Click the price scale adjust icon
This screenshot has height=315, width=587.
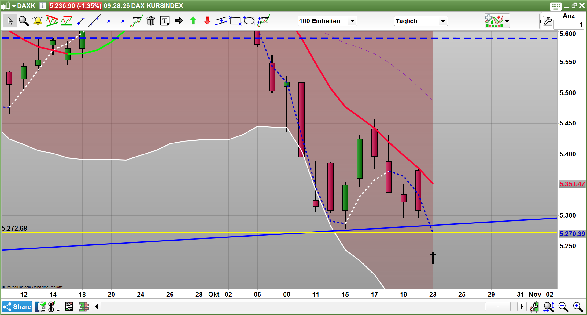tap(534, 306)
